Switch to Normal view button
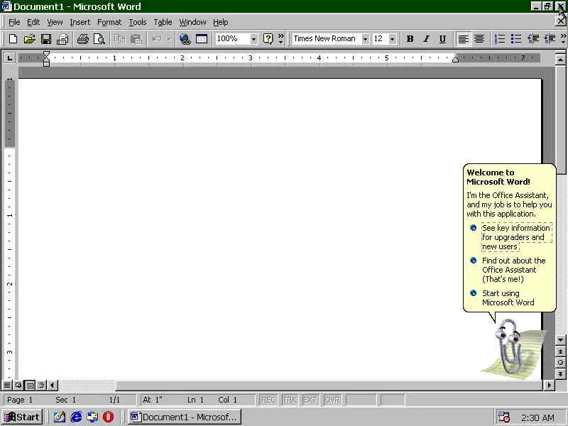The image size is (568, 426). click(x=7, y=385)
